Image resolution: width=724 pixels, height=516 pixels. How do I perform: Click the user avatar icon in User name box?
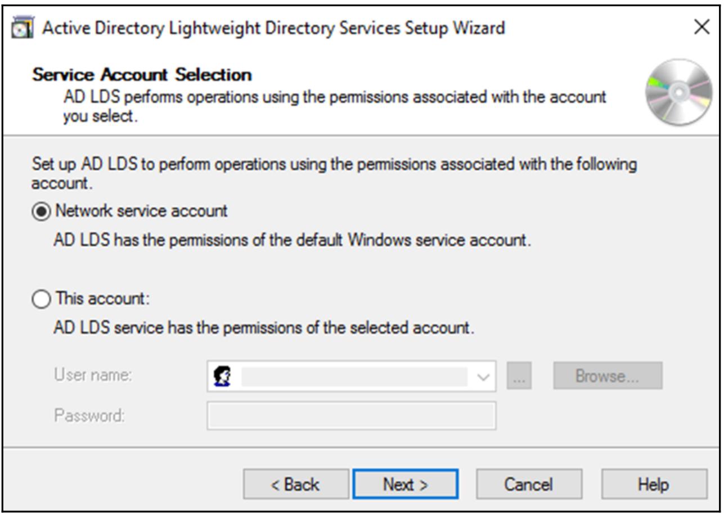pyautogui.click(x=221, y=376)
